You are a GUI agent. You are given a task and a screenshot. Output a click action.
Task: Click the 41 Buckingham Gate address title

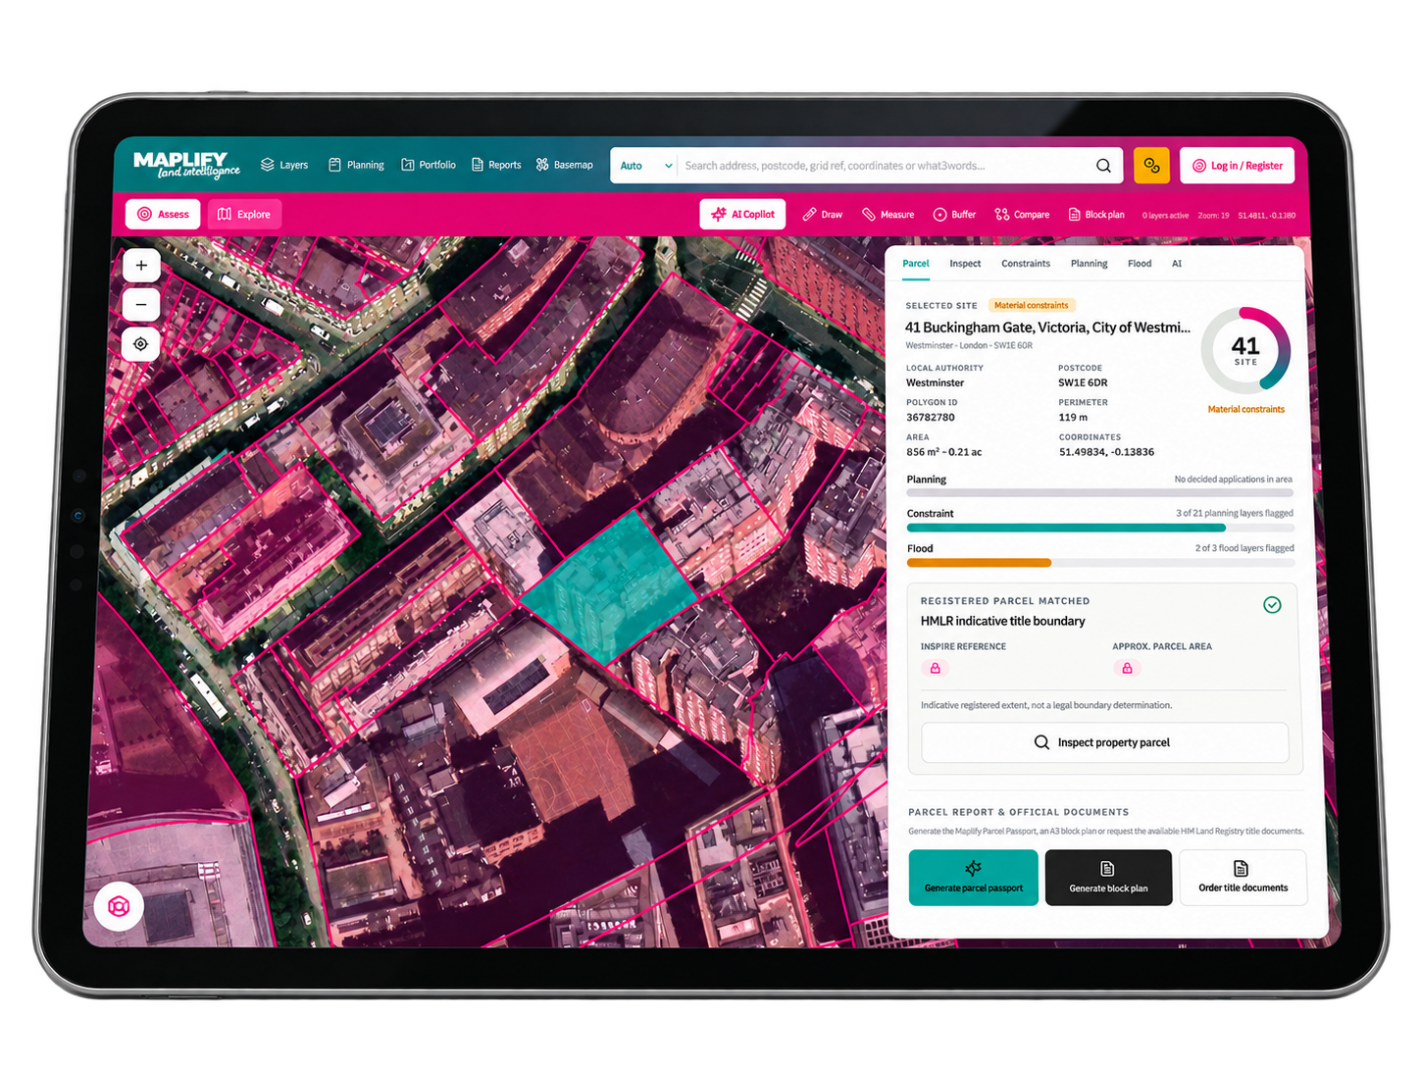(1047, 328)
